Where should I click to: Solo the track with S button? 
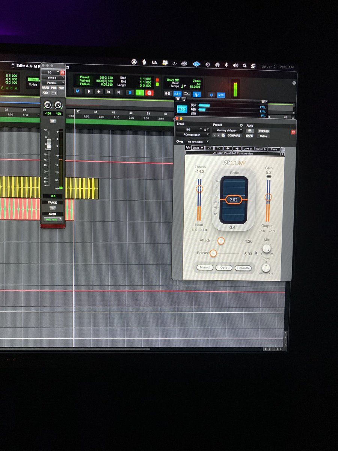(53, 208)
